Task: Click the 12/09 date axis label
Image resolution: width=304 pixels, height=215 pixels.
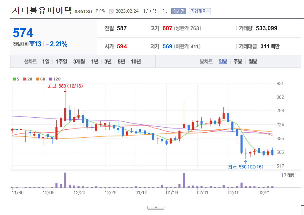Action: click(48, 193)
